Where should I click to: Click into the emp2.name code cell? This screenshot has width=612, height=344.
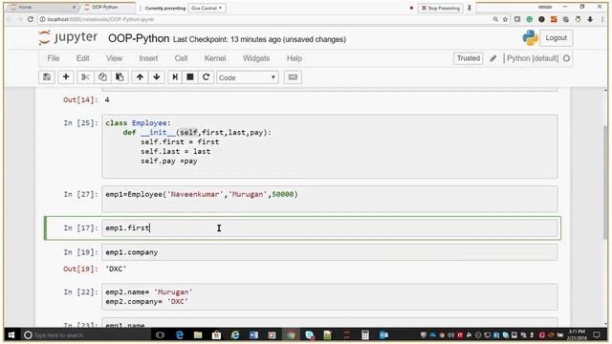[x=330, y=297]
